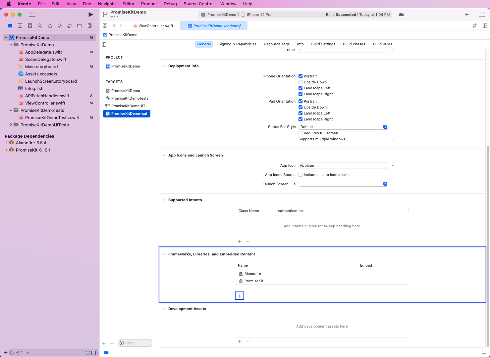Switch to Build Phases tab
The width and height of the screenshot is (490, 357).
tap(354, 44)
